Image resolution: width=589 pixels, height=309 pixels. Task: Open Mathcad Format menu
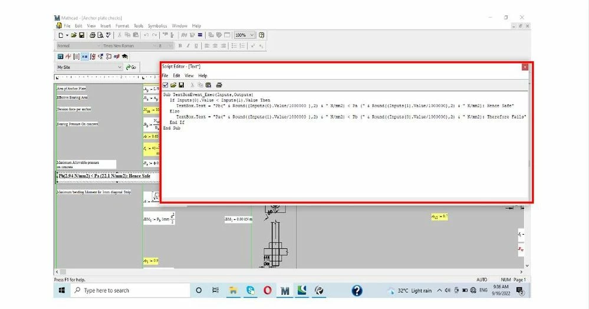click(x=122, y=26)
